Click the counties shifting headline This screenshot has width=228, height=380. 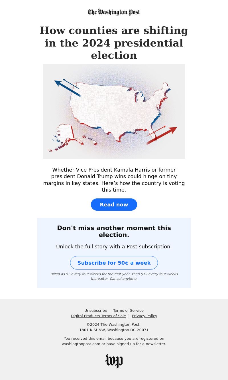click(114, 43)
